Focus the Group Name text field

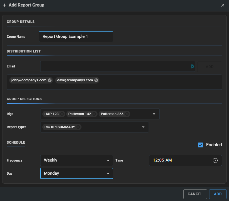(x=76, y=37)
